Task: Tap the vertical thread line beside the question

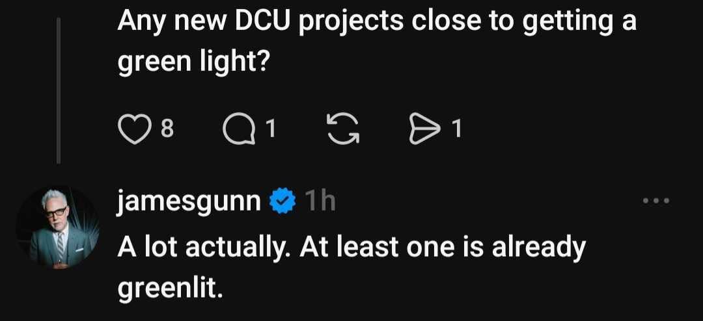Action: 59,90
